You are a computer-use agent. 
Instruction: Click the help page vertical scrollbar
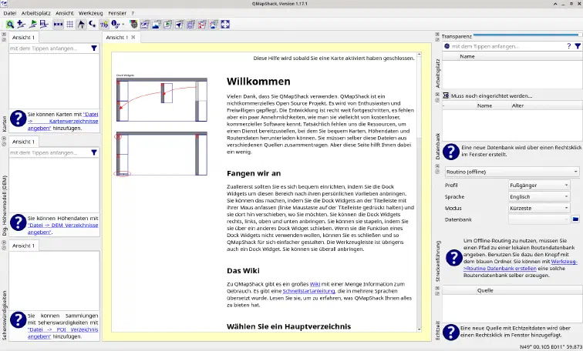coord(419,192)
